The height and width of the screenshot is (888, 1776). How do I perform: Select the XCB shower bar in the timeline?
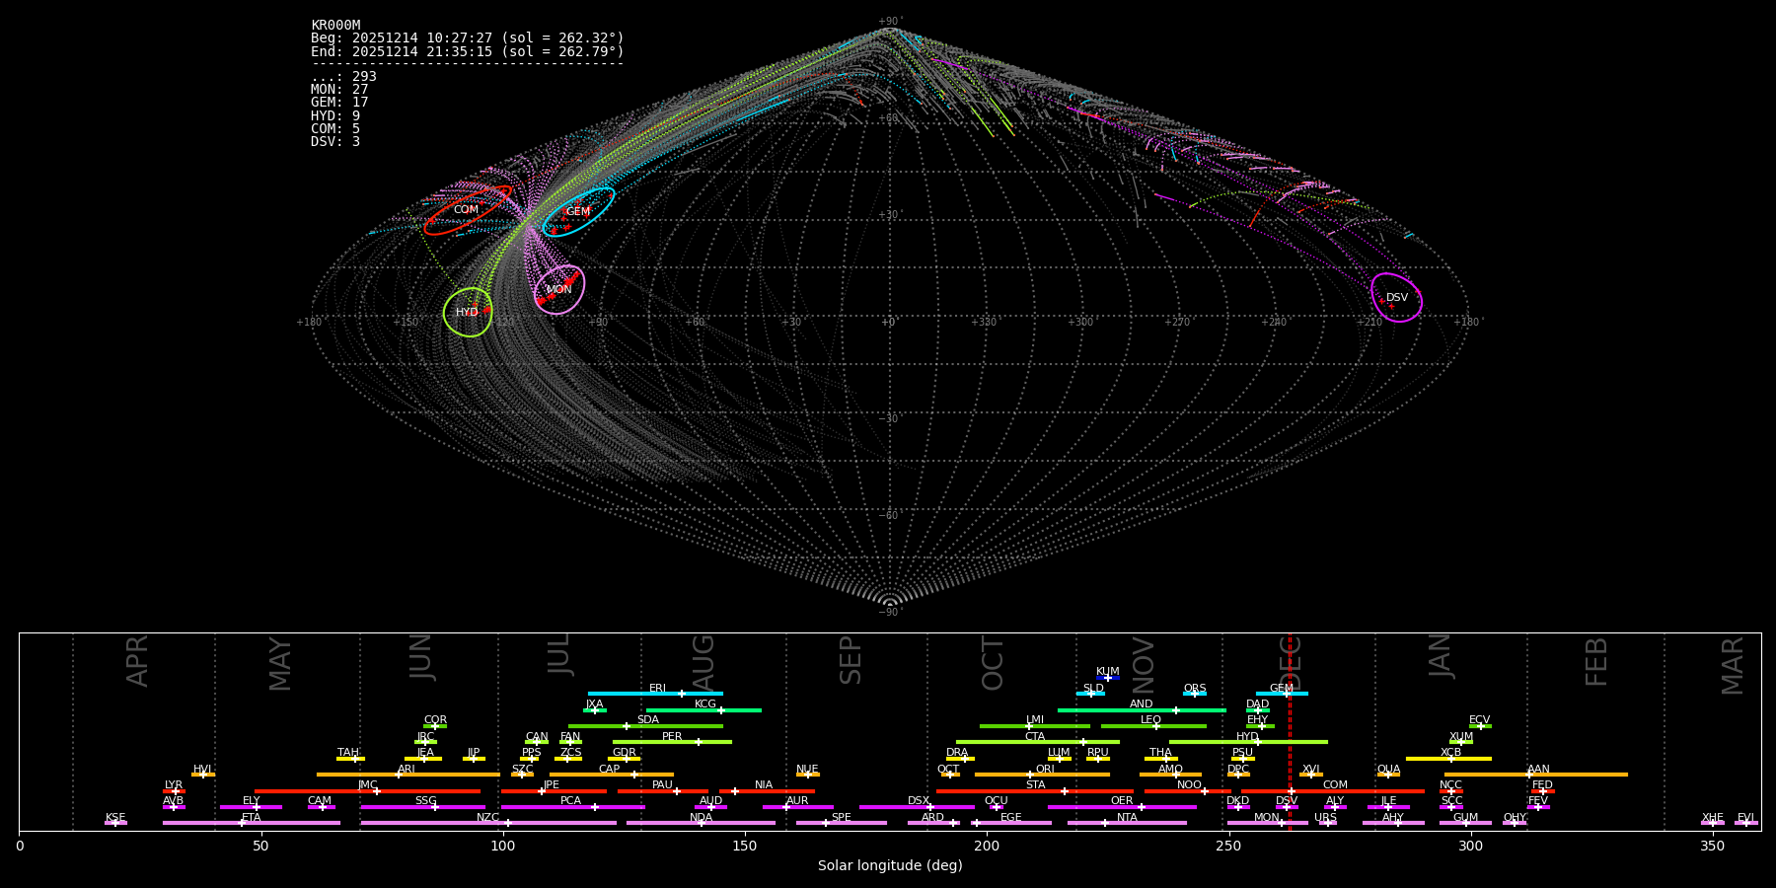[x=1448, y=759]
